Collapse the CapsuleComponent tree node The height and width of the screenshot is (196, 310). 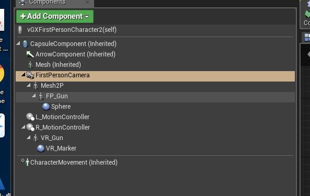[x=18, y=43]
